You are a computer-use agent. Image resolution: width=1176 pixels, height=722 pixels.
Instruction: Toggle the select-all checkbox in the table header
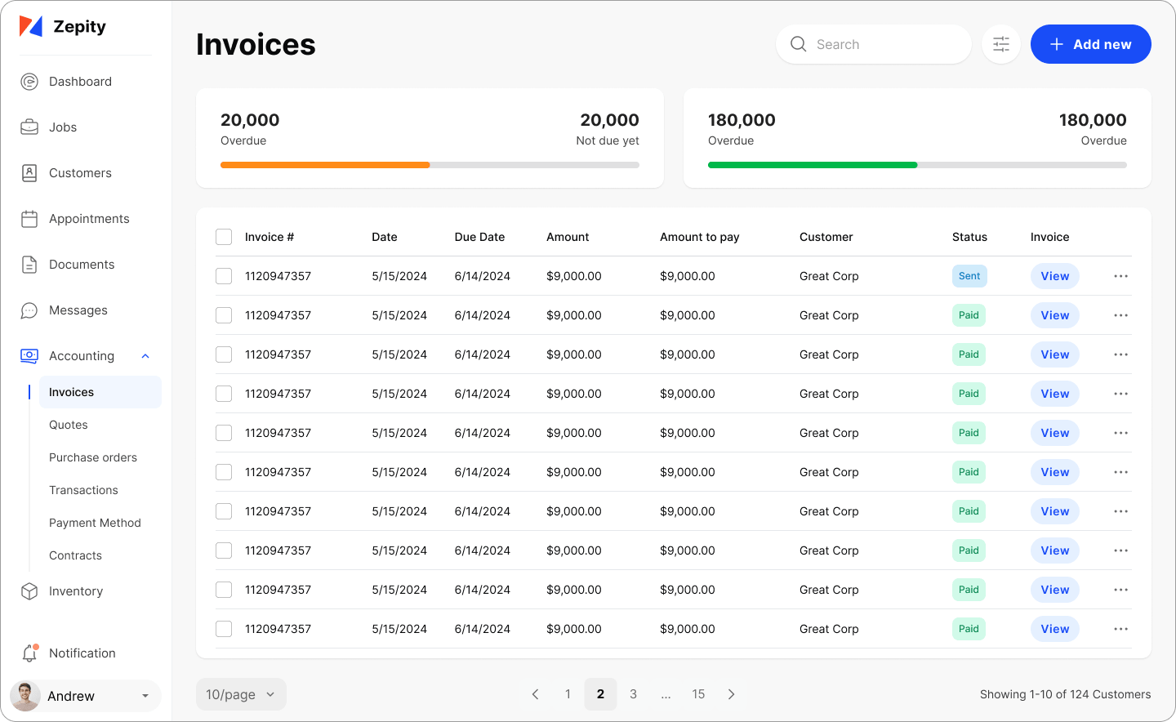(224, 237)
